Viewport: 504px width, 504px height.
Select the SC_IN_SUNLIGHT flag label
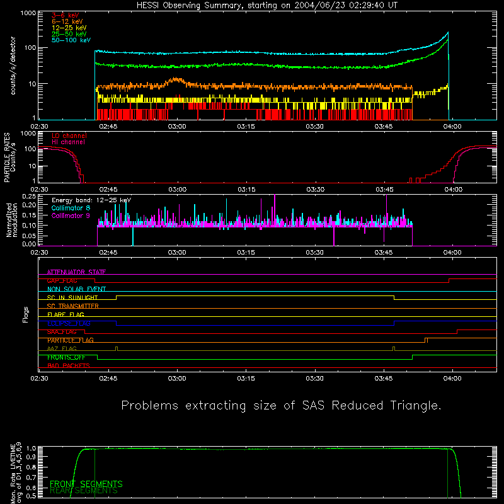[72, 297]
